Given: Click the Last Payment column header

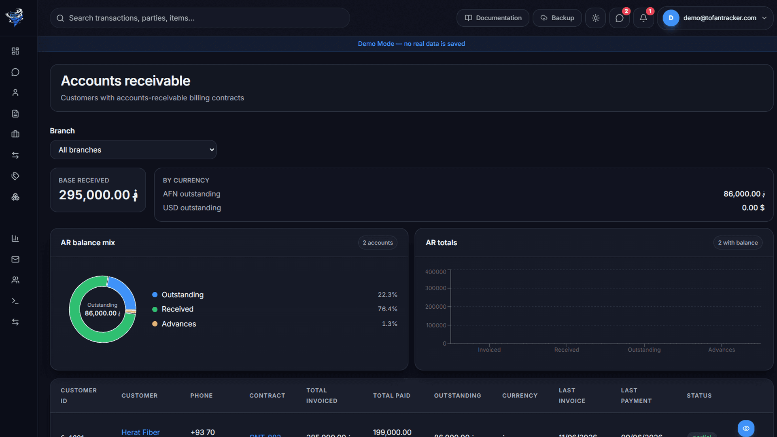Looking at the screenshot, I should 636,396.
